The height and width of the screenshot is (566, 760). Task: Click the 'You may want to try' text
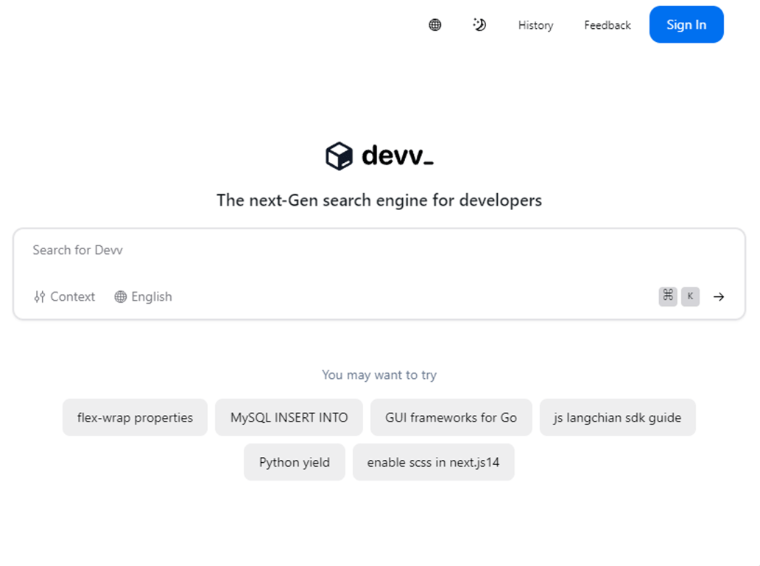tap(379, 375)
